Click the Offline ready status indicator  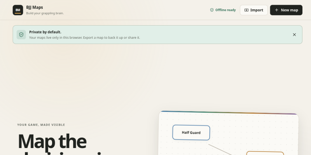tap(223, 10)
